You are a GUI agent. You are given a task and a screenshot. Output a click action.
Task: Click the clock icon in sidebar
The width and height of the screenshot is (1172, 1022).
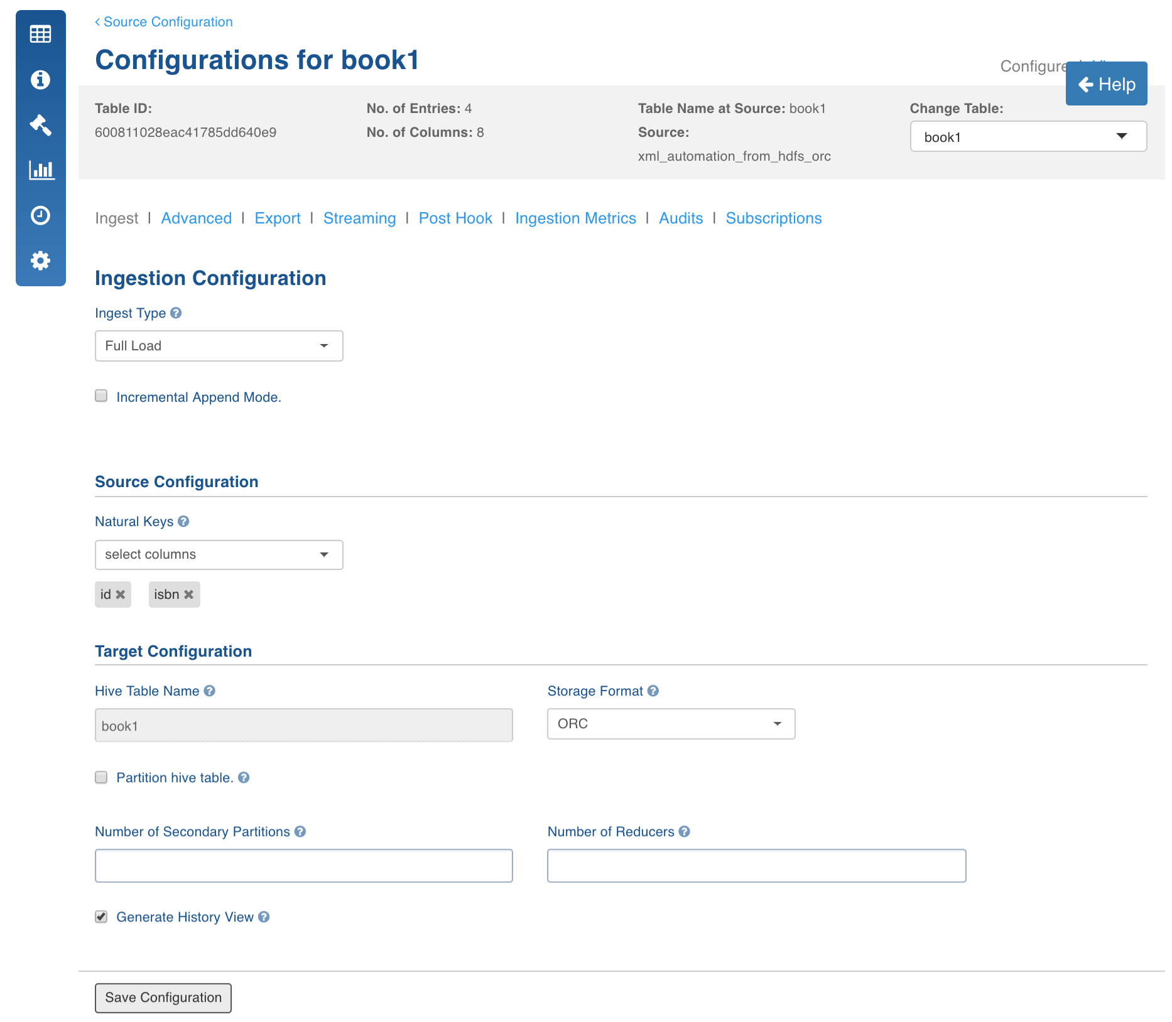(x=41, y=215)
